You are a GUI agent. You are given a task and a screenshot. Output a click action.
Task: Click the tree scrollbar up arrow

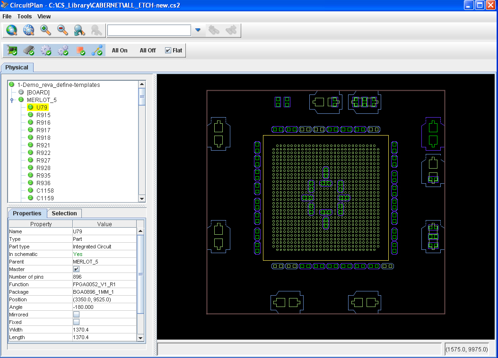point(142,84)
